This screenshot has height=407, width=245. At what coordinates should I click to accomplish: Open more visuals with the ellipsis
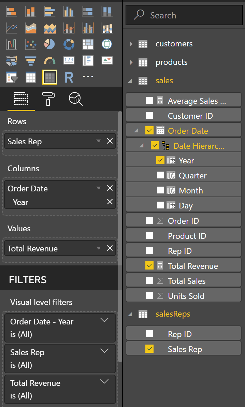click(88, 77)
